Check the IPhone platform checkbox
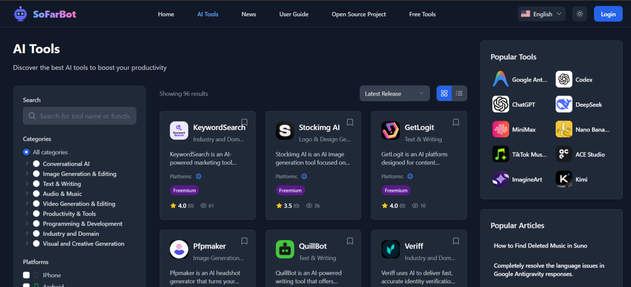 (26, 275)
